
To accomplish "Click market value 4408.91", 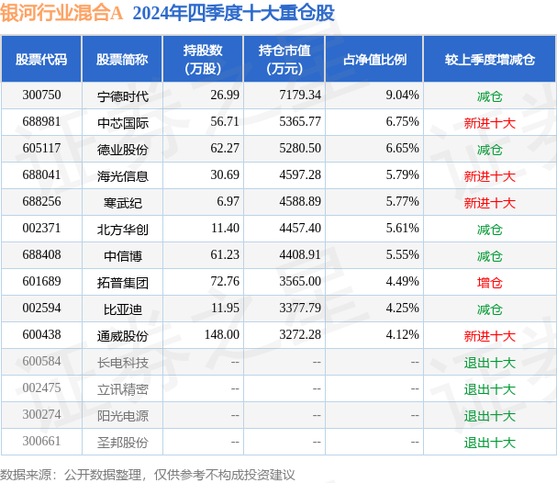I will [x=300, y=255].
